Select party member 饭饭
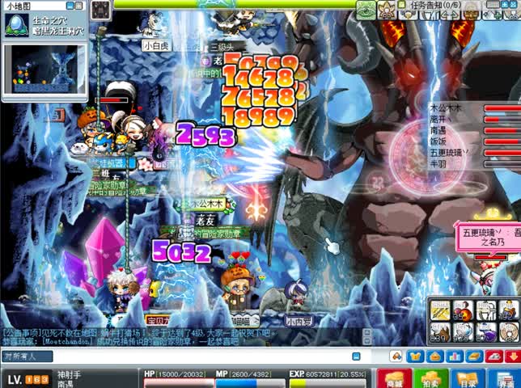The width and height of the screenshot is (521, 388). (x=438, y=141)
